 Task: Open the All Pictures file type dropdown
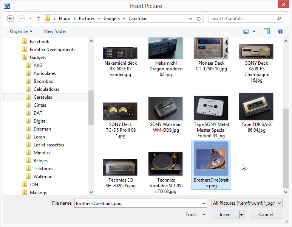click(247, 203)
